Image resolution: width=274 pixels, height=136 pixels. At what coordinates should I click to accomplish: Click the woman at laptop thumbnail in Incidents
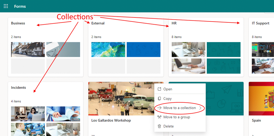(28, 114)
